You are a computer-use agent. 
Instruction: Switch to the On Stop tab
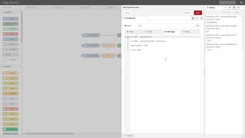[190, 32]
